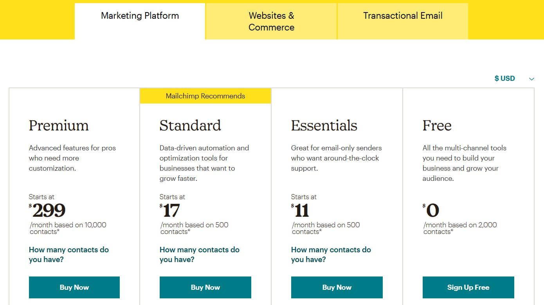Click Buy Now for the Standard plan
This screenshot has width=544, height=305.
[x=205, y=287]
